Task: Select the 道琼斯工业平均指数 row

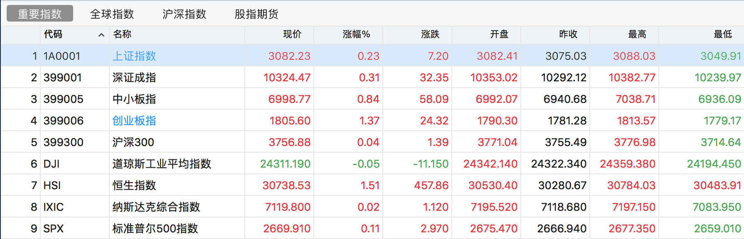Action: coord(162,164)
